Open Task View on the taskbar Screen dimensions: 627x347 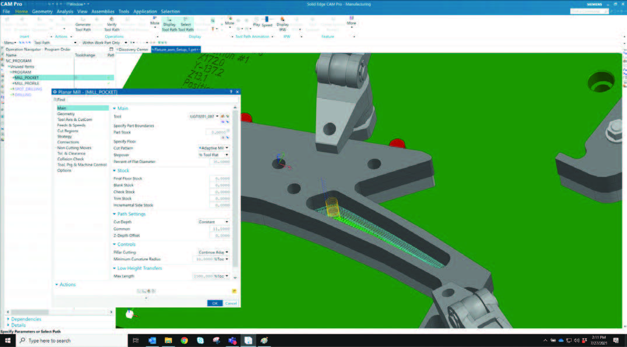tap(135, 341)
